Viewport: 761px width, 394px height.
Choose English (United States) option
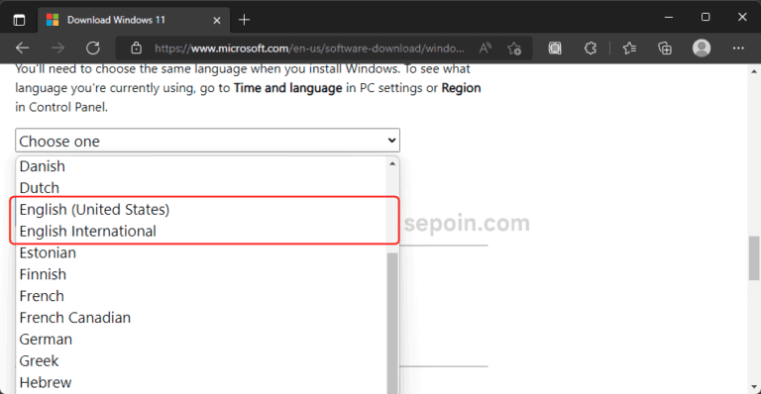pyautogui.click(x=202, y=209)
